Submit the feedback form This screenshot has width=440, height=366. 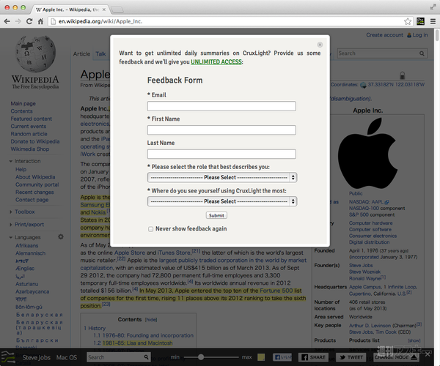click(x=216, y=215)
